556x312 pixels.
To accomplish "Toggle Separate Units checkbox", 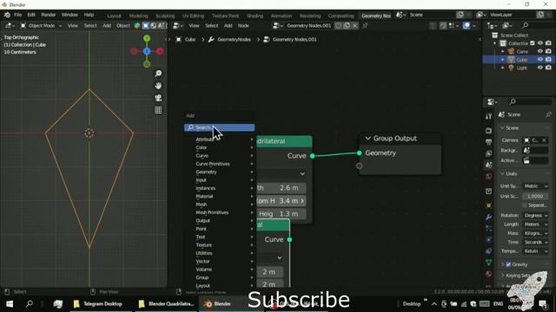I will 525,205.
